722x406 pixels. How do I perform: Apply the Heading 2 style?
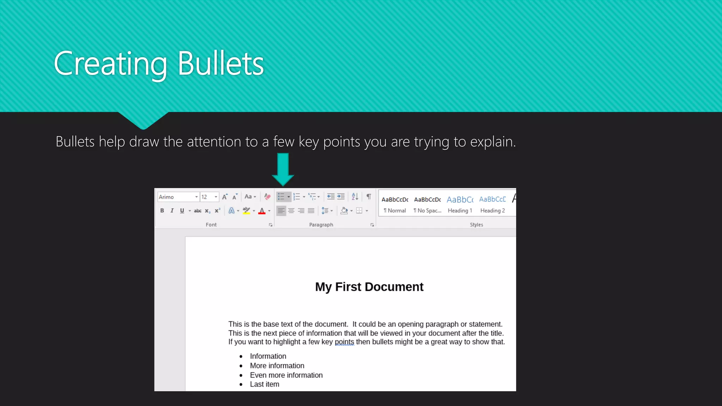tap(492, 204)
